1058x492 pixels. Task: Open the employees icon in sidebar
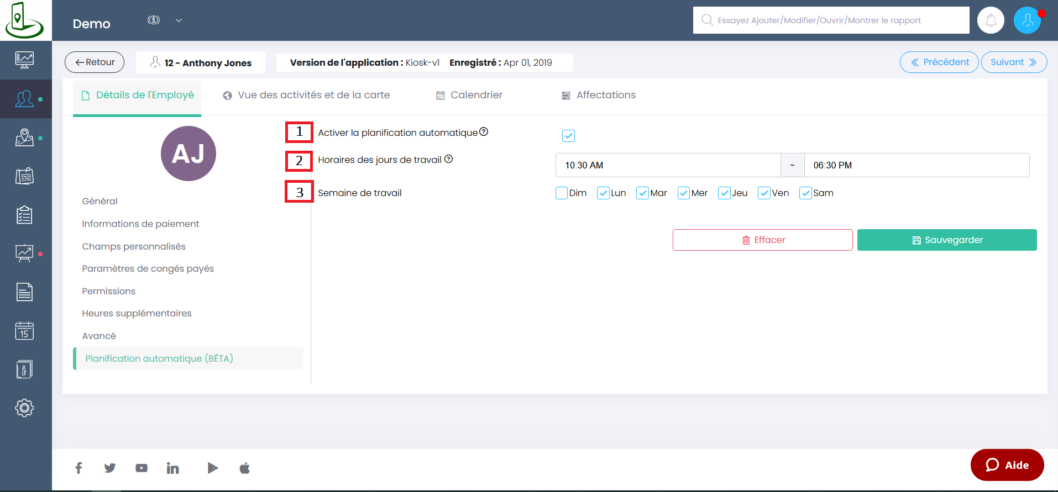(x=24, y=99)
